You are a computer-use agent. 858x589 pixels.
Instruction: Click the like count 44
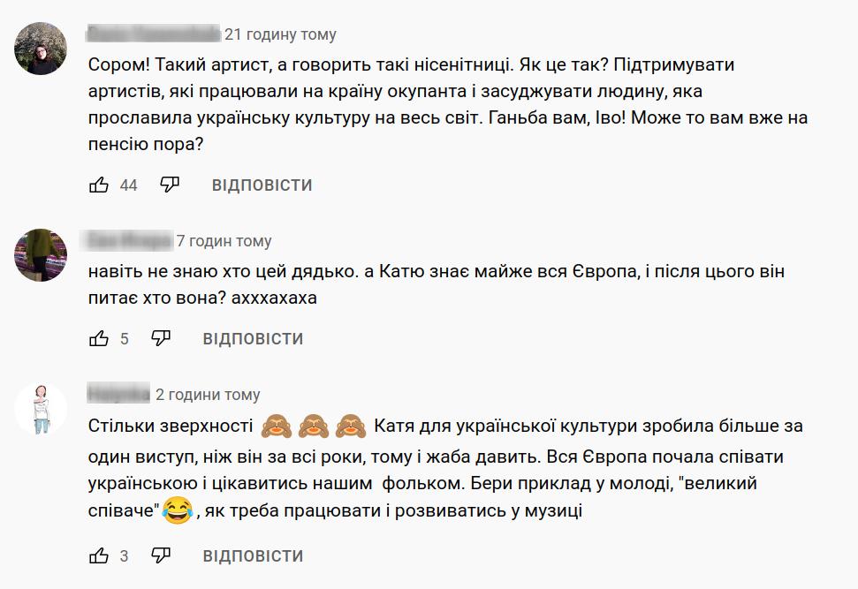click(x=128, y=185)
